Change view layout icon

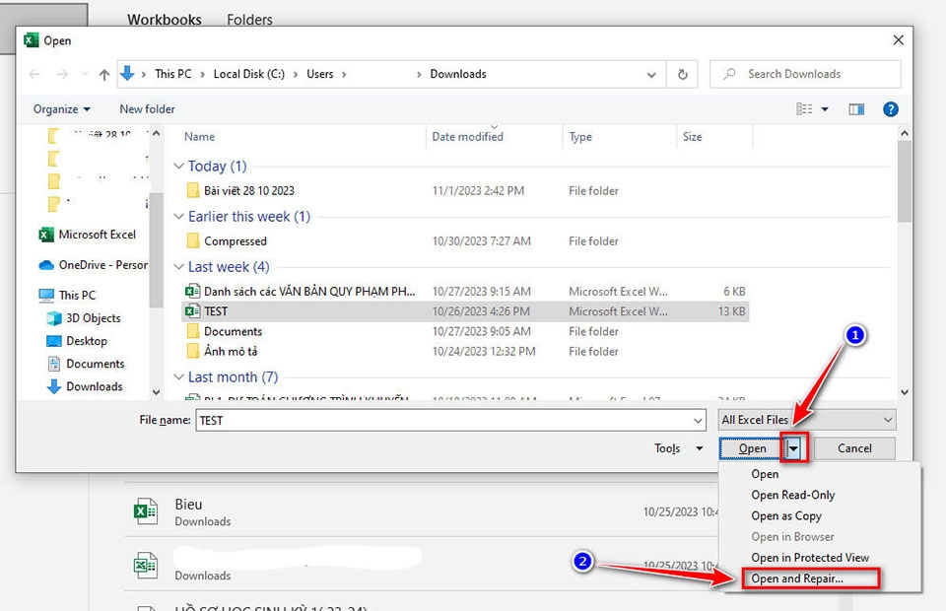(x=804, y=109)
